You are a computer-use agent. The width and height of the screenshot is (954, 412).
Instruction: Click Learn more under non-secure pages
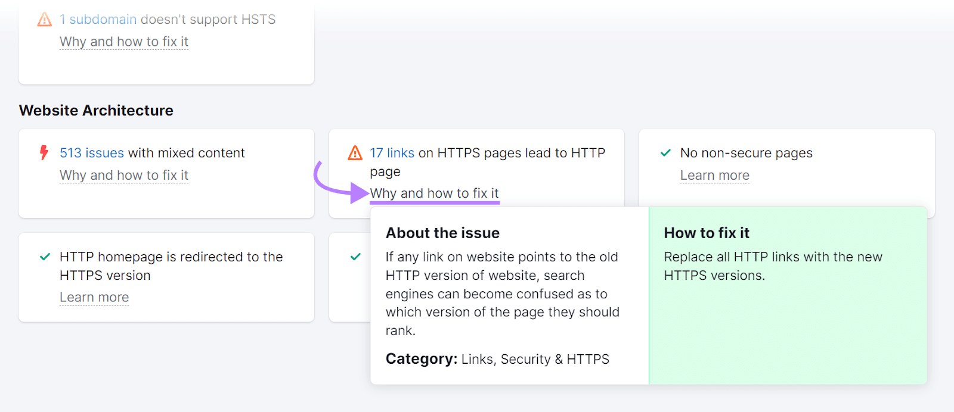[x=715, y=175]
